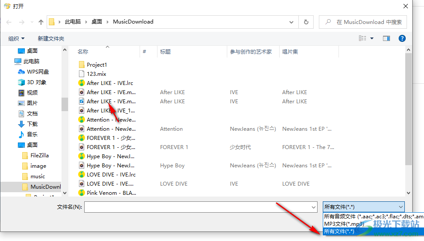
Task: Click the Attention .lrc file icon
Action: 82,119
